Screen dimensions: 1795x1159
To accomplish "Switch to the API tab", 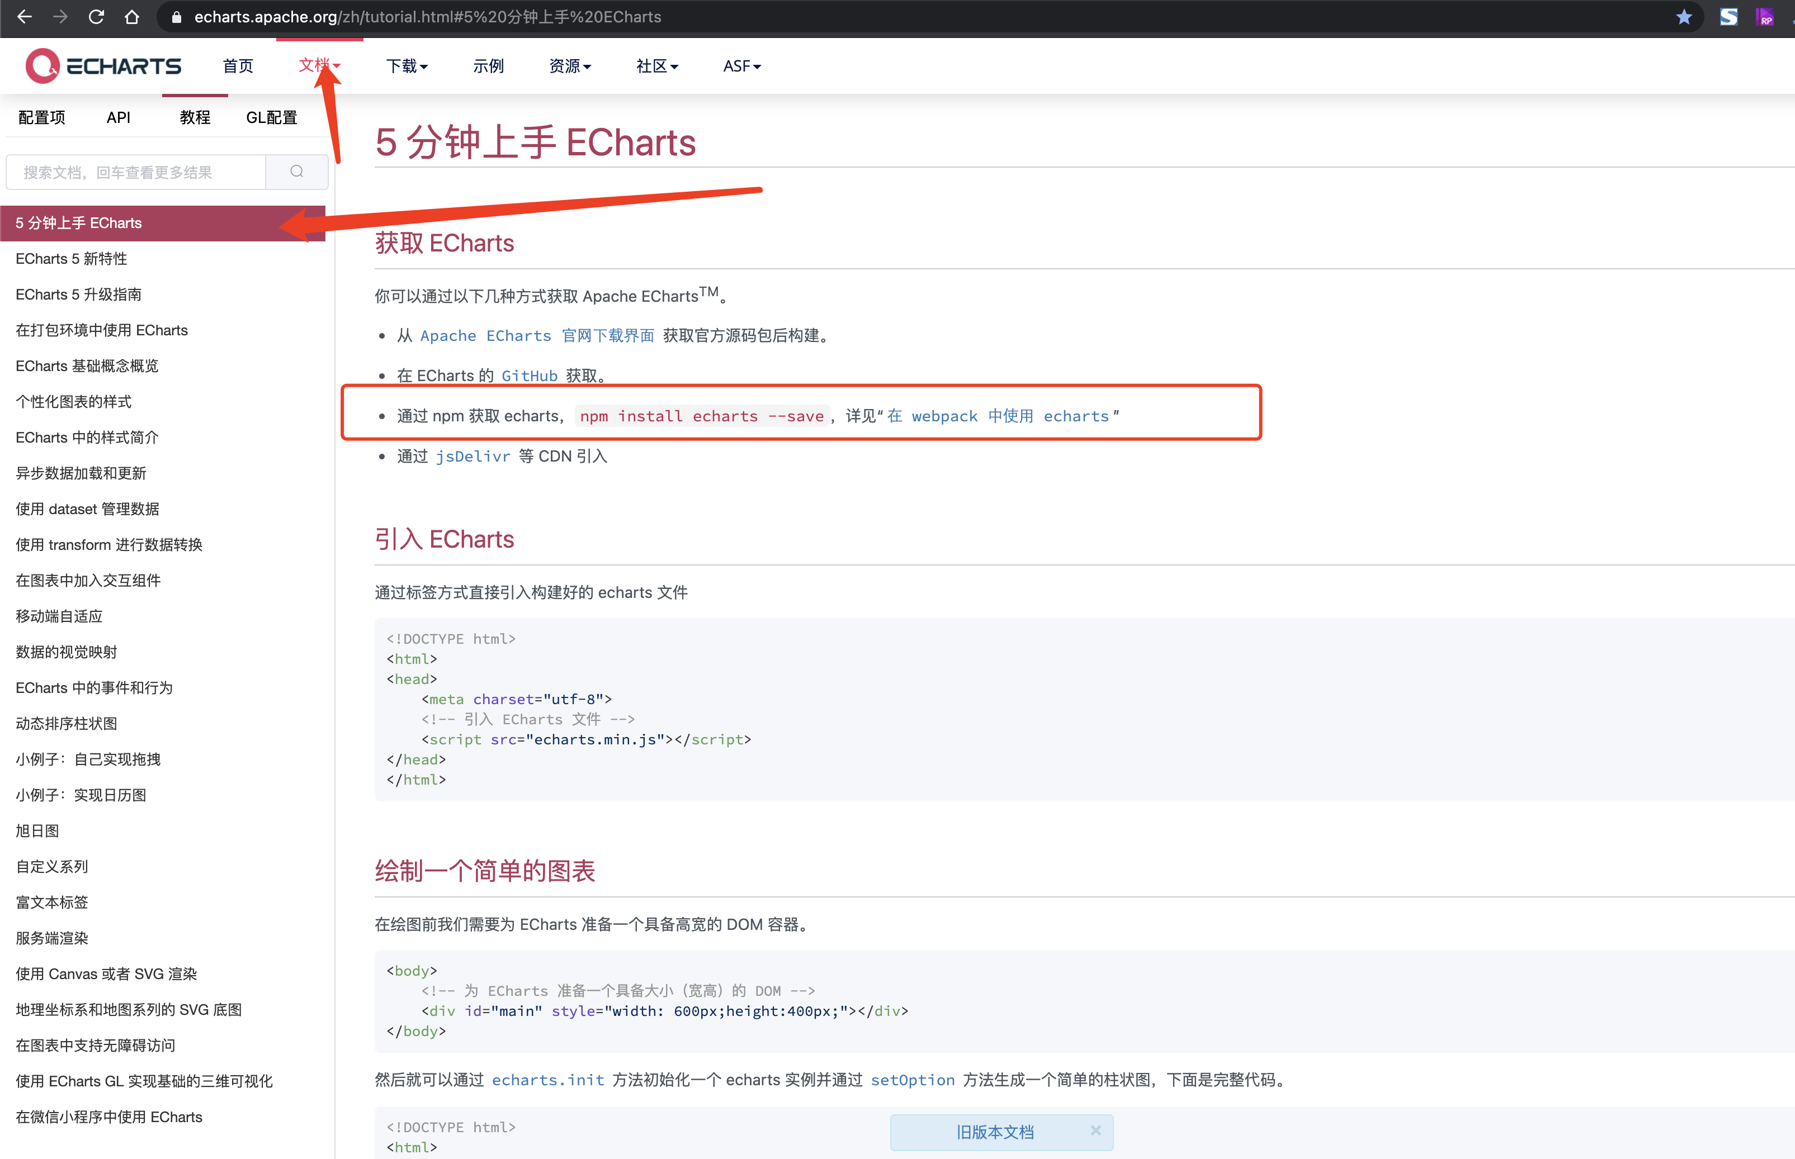I will pos(118,117).
